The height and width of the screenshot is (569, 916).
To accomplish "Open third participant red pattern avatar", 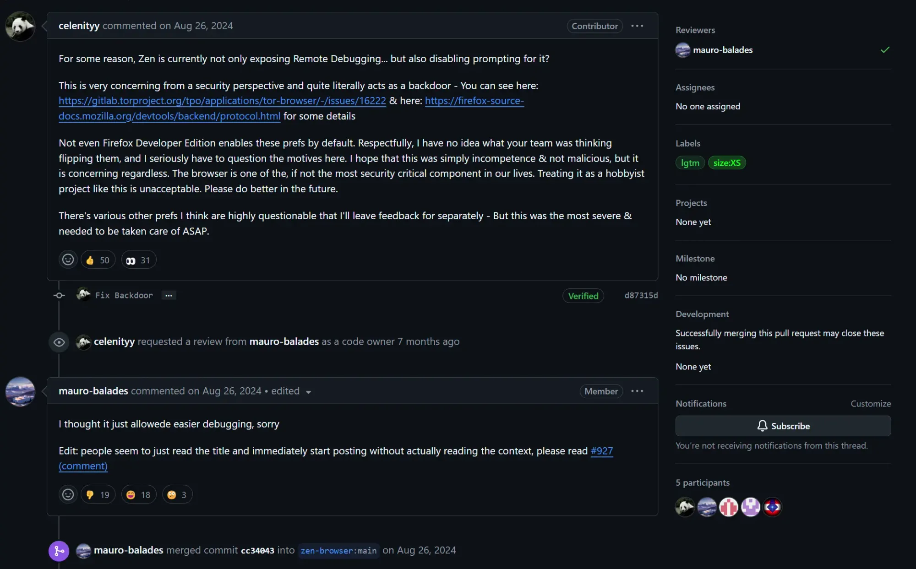I will pos(729,507).
